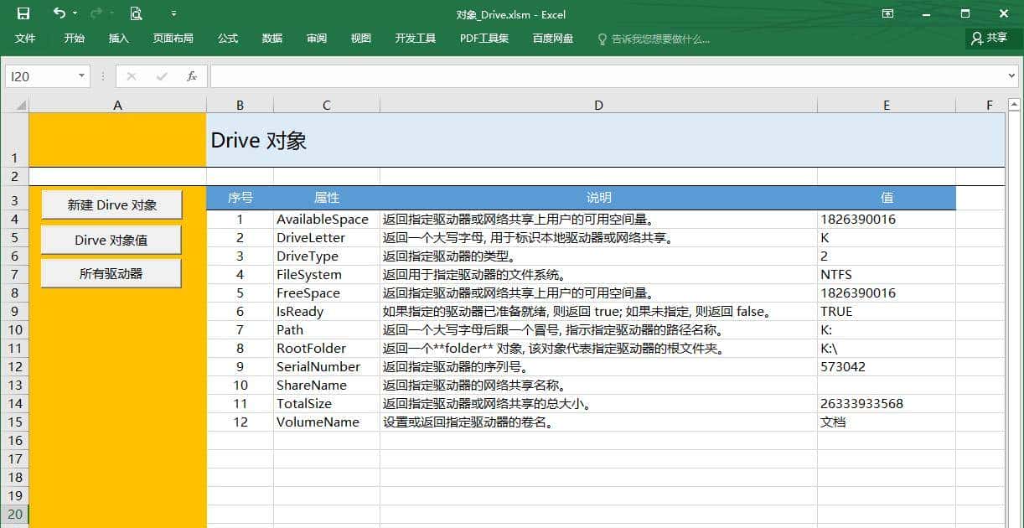Switch to the 百度网盘 ribbon tab
This screenshot has width=1024, height=528.
(552, 38)
